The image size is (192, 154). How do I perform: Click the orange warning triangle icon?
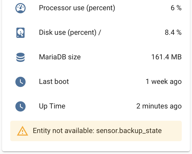pyautogui.click(x=23, y=131)
